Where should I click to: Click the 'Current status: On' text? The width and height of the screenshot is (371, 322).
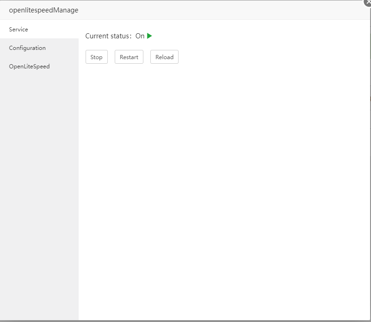(115, 36)
